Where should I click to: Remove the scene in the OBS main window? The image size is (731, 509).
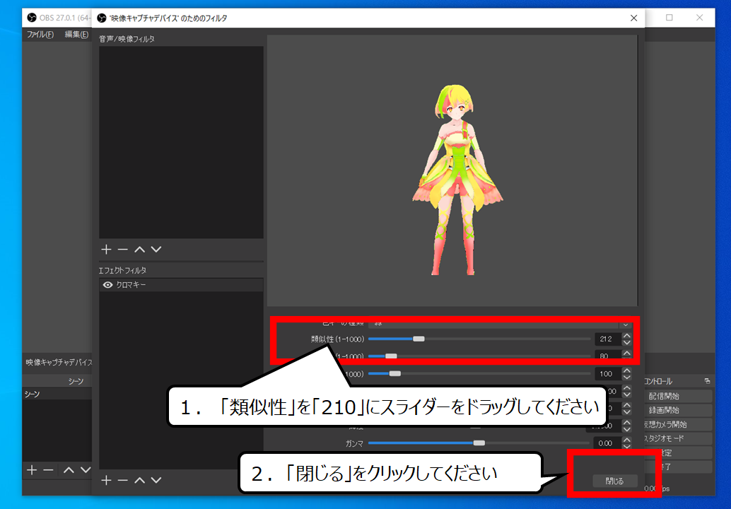click(x=48, y=470)
